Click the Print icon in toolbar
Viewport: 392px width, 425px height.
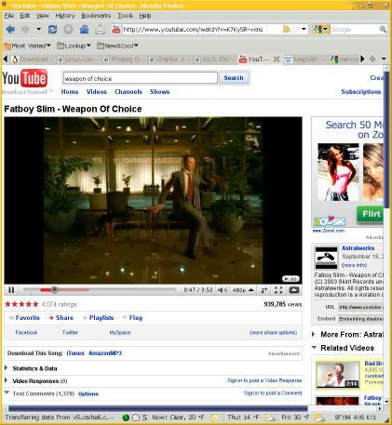101,30
